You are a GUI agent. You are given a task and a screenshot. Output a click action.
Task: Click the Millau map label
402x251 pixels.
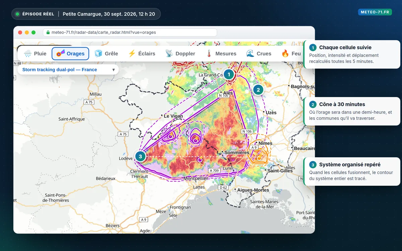coord(95,94)
